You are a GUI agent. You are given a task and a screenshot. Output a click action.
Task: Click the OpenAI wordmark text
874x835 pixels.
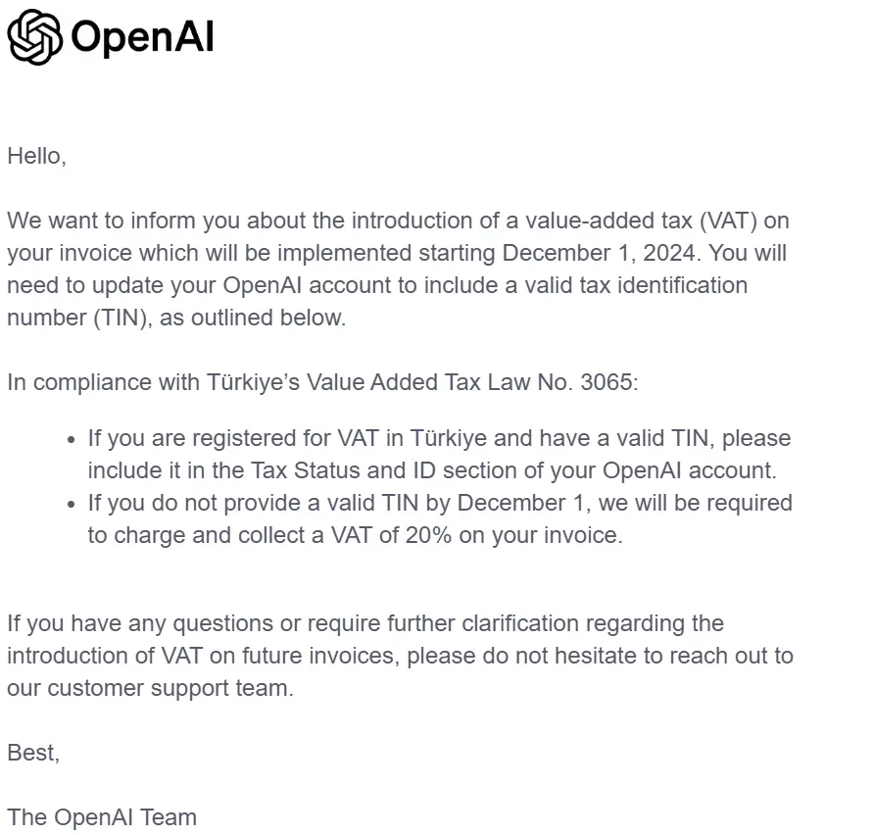(142, 37)
